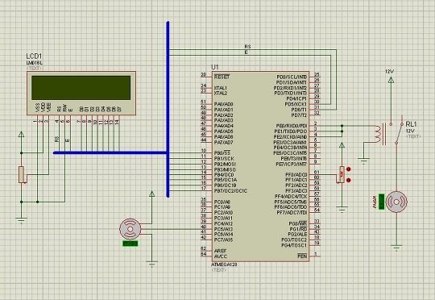The height and width of the screenshot is (300, 435).
Task: Click the PC5/A13 pin label
Action: [223, 229]
